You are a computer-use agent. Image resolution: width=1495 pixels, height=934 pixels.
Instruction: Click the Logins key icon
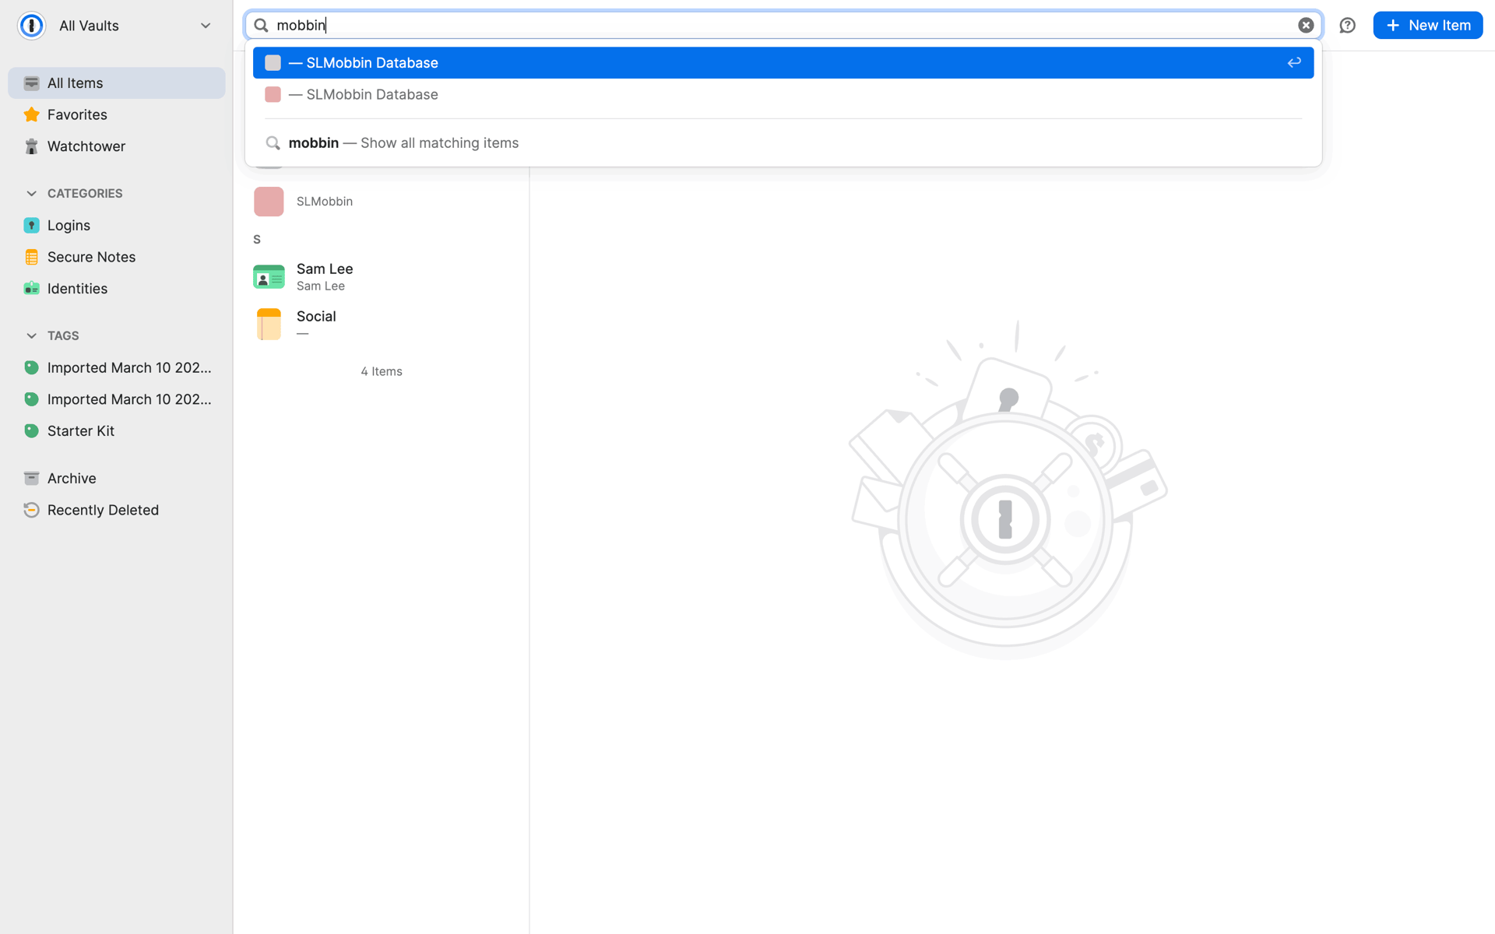pos(31,226)
